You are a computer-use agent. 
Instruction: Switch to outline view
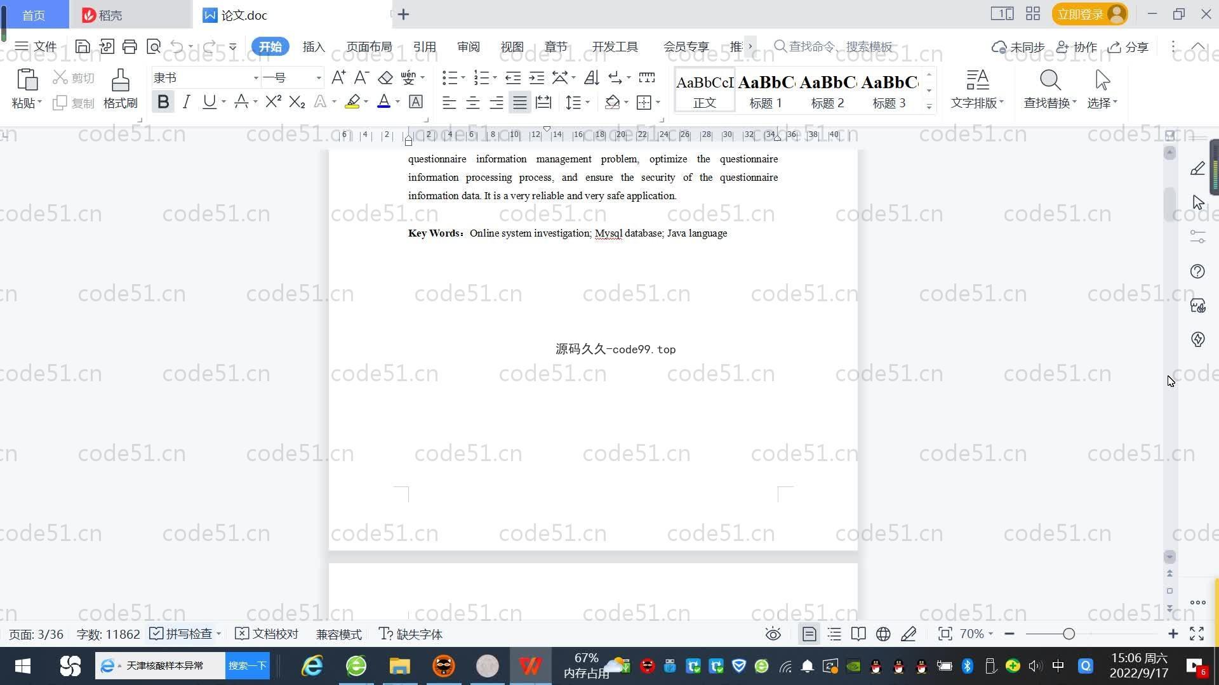pos(834,634)
